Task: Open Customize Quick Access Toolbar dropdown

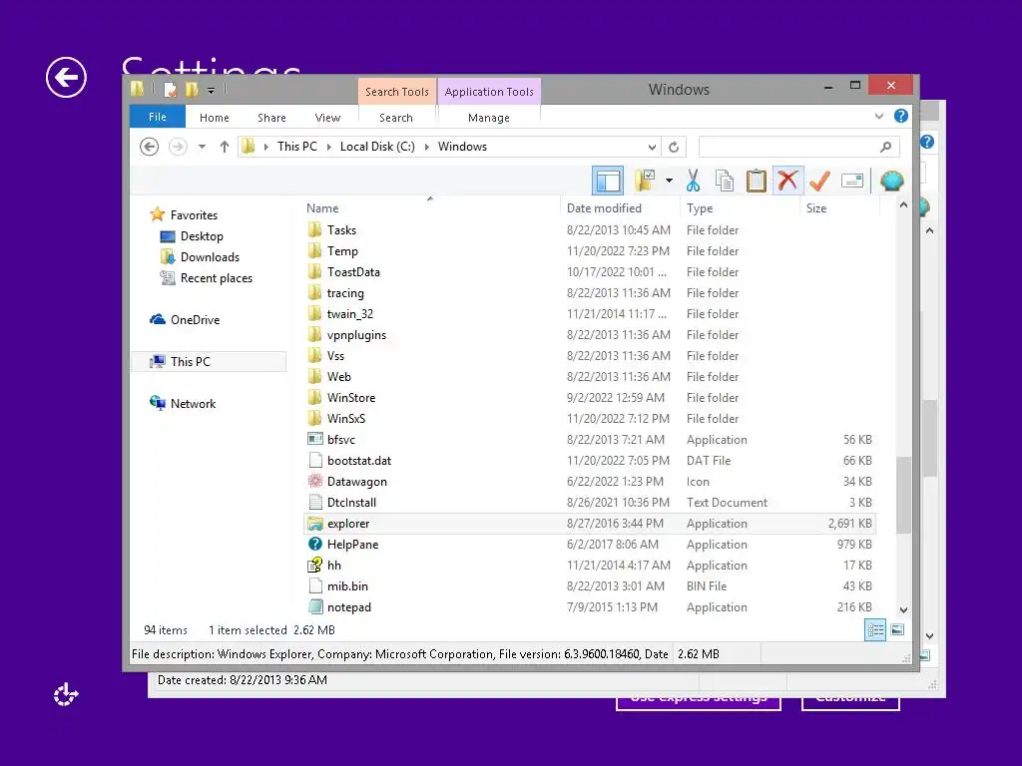Action: (212, 90)
